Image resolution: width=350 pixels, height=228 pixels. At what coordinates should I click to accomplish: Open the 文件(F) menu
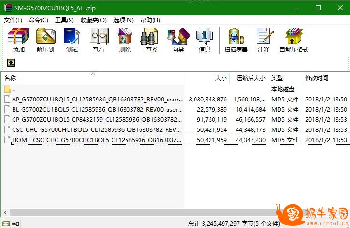coord(13,20)
